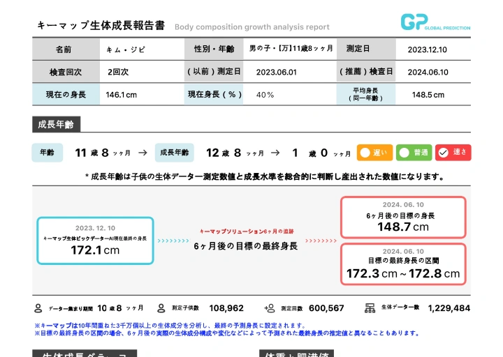Click the blue-bordered 172.1cm current height box
This screenshot has width=503, height=357.
pos(95,241)
